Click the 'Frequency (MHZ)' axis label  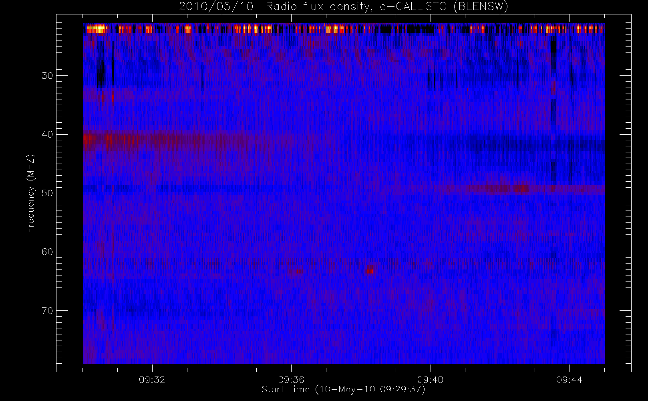[x=31, y=193]
